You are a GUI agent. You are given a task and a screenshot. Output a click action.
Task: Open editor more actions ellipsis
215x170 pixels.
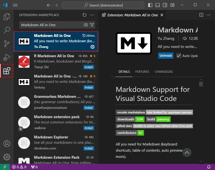click(208, 15)
